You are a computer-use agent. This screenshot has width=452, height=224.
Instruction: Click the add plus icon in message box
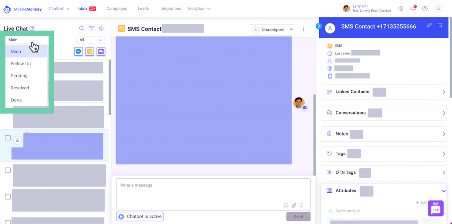tap(286, 206)
